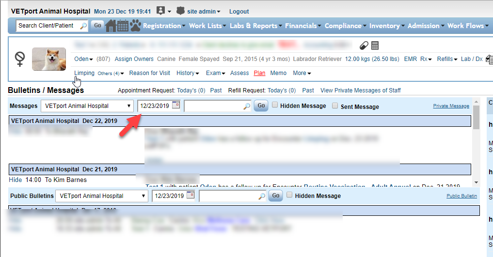
Task: Open the EMR link
Action: point(410,59)
